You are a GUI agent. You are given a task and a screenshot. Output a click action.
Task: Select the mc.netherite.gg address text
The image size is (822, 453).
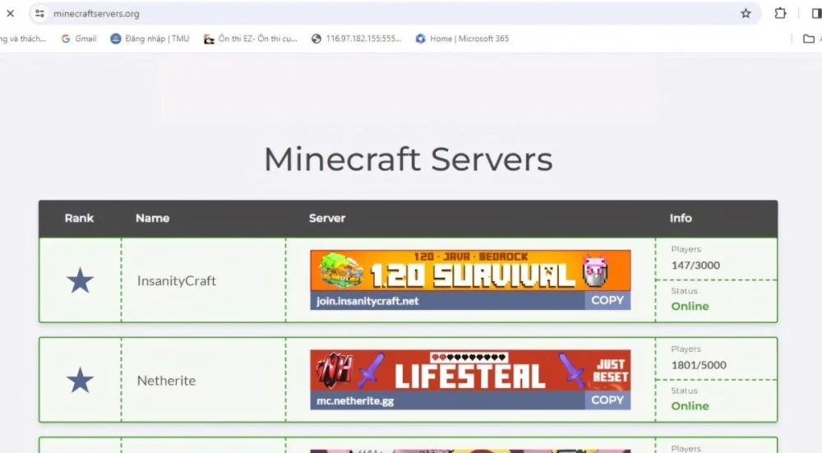(355, 401)
